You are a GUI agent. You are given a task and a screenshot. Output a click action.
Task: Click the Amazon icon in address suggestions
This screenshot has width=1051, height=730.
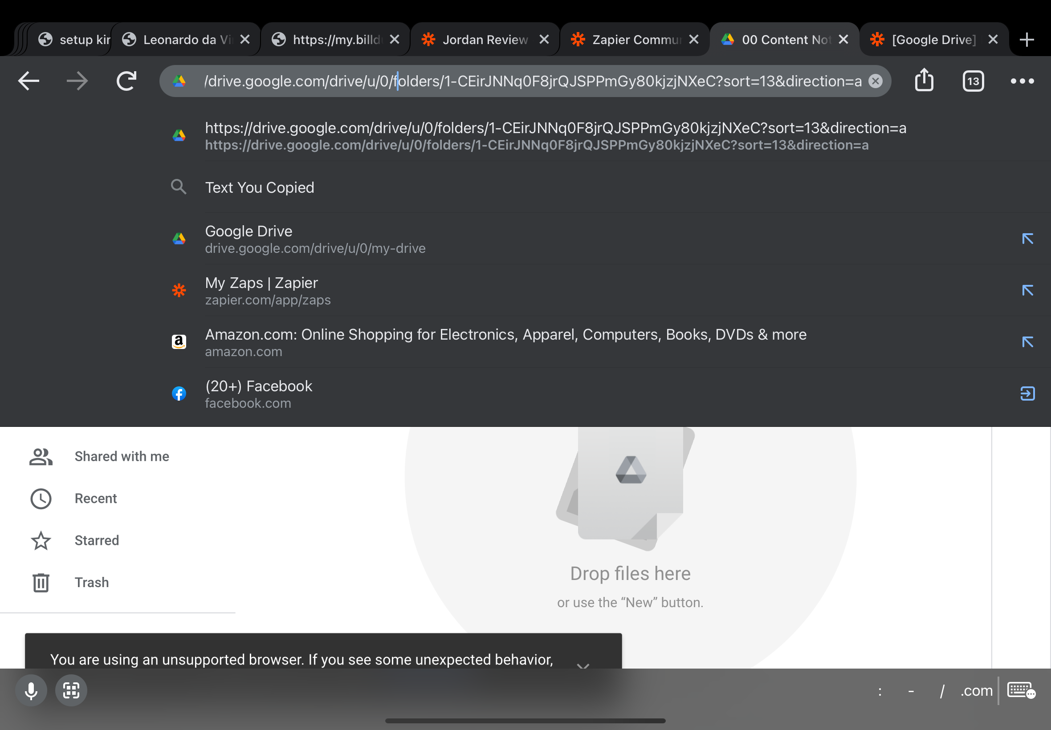(179, 342)
